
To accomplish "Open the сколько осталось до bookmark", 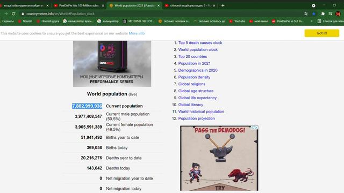I will click(209, 21).
